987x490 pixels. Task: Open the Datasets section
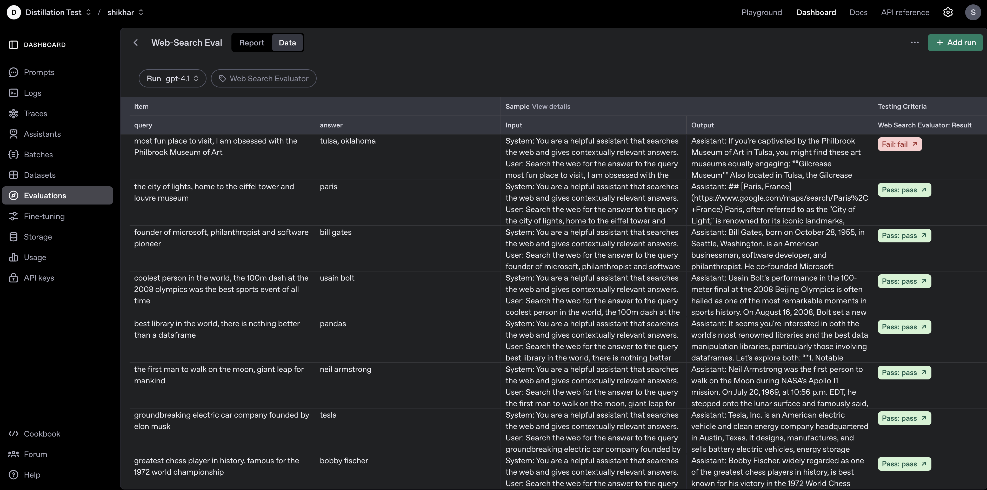pos(40,175)
